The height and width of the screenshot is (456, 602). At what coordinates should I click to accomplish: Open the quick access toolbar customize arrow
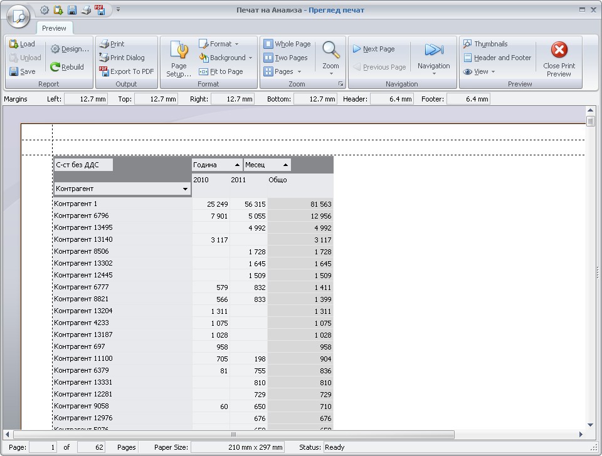119,10
